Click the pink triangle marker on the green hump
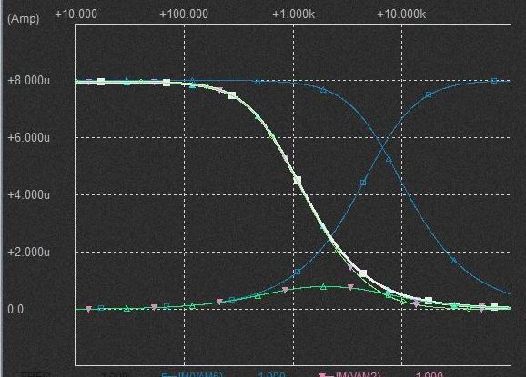Screen dimensions: 526x377 point(350,287)
